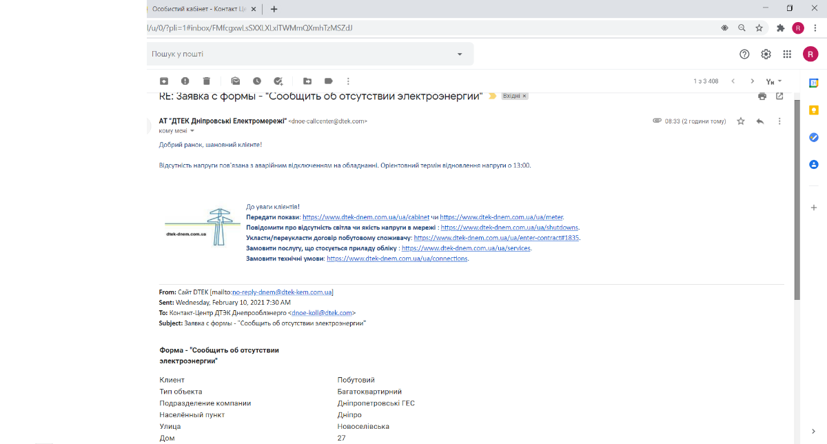Add this email to Tasks
The width and height of the screenshot is (827, 444).
pyautogui.click(x=278, y=81)
